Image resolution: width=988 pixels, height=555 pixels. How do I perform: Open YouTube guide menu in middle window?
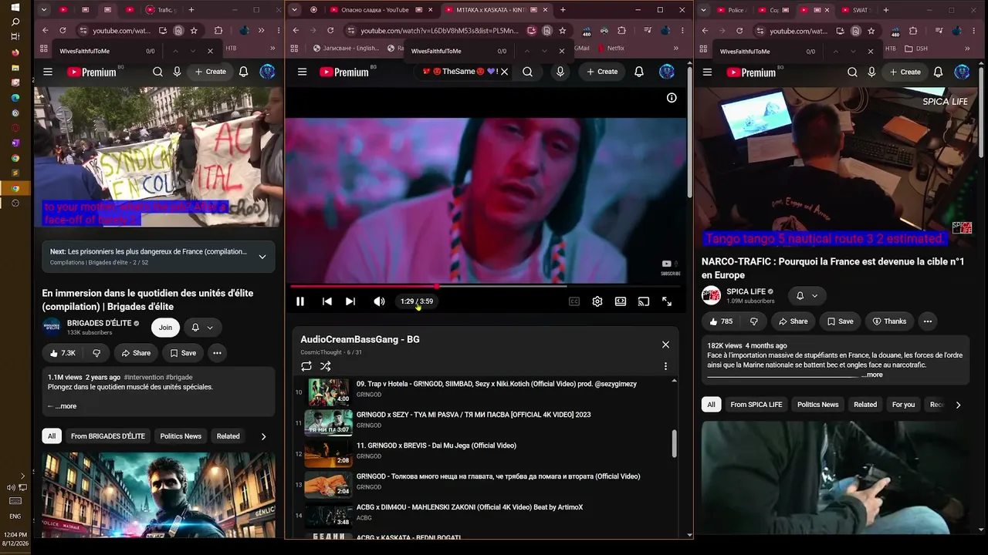[303, 72]
